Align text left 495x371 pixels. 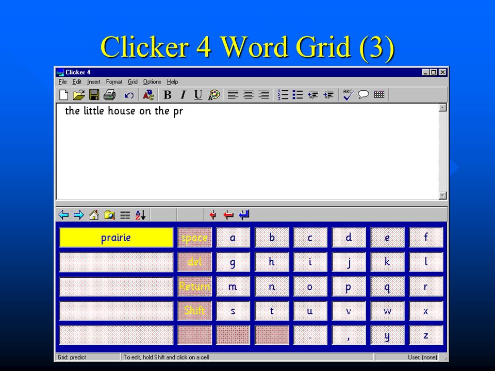[x=233, y=95]
